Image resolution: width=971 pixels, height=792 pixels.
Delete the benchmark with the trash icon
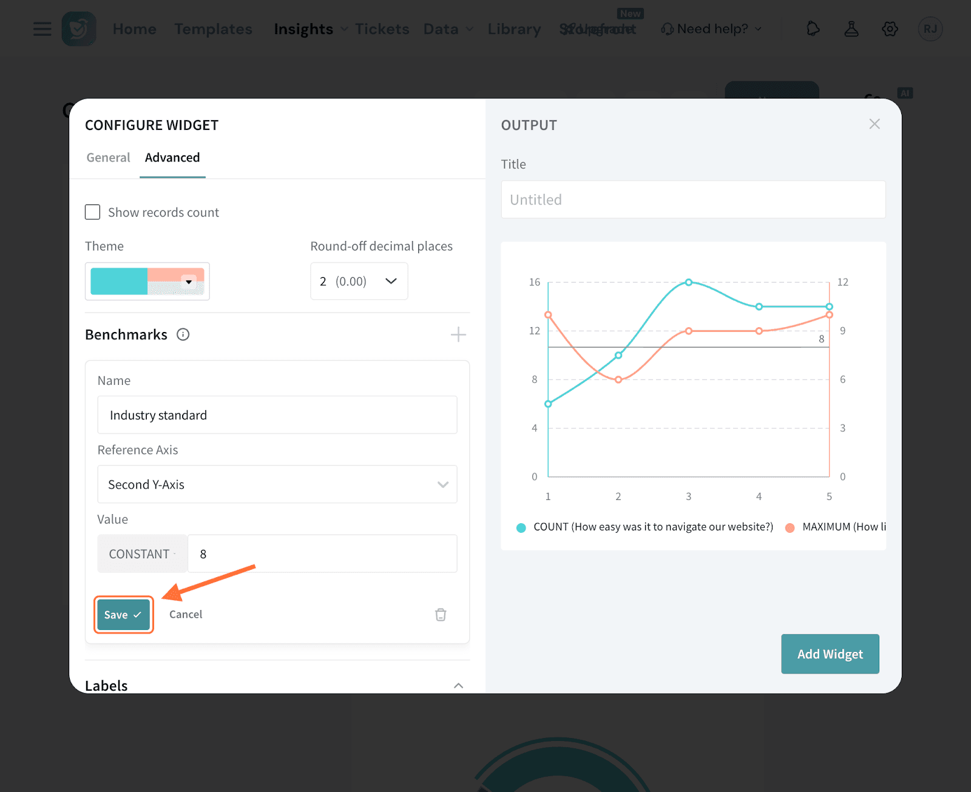tap(441, 615)
